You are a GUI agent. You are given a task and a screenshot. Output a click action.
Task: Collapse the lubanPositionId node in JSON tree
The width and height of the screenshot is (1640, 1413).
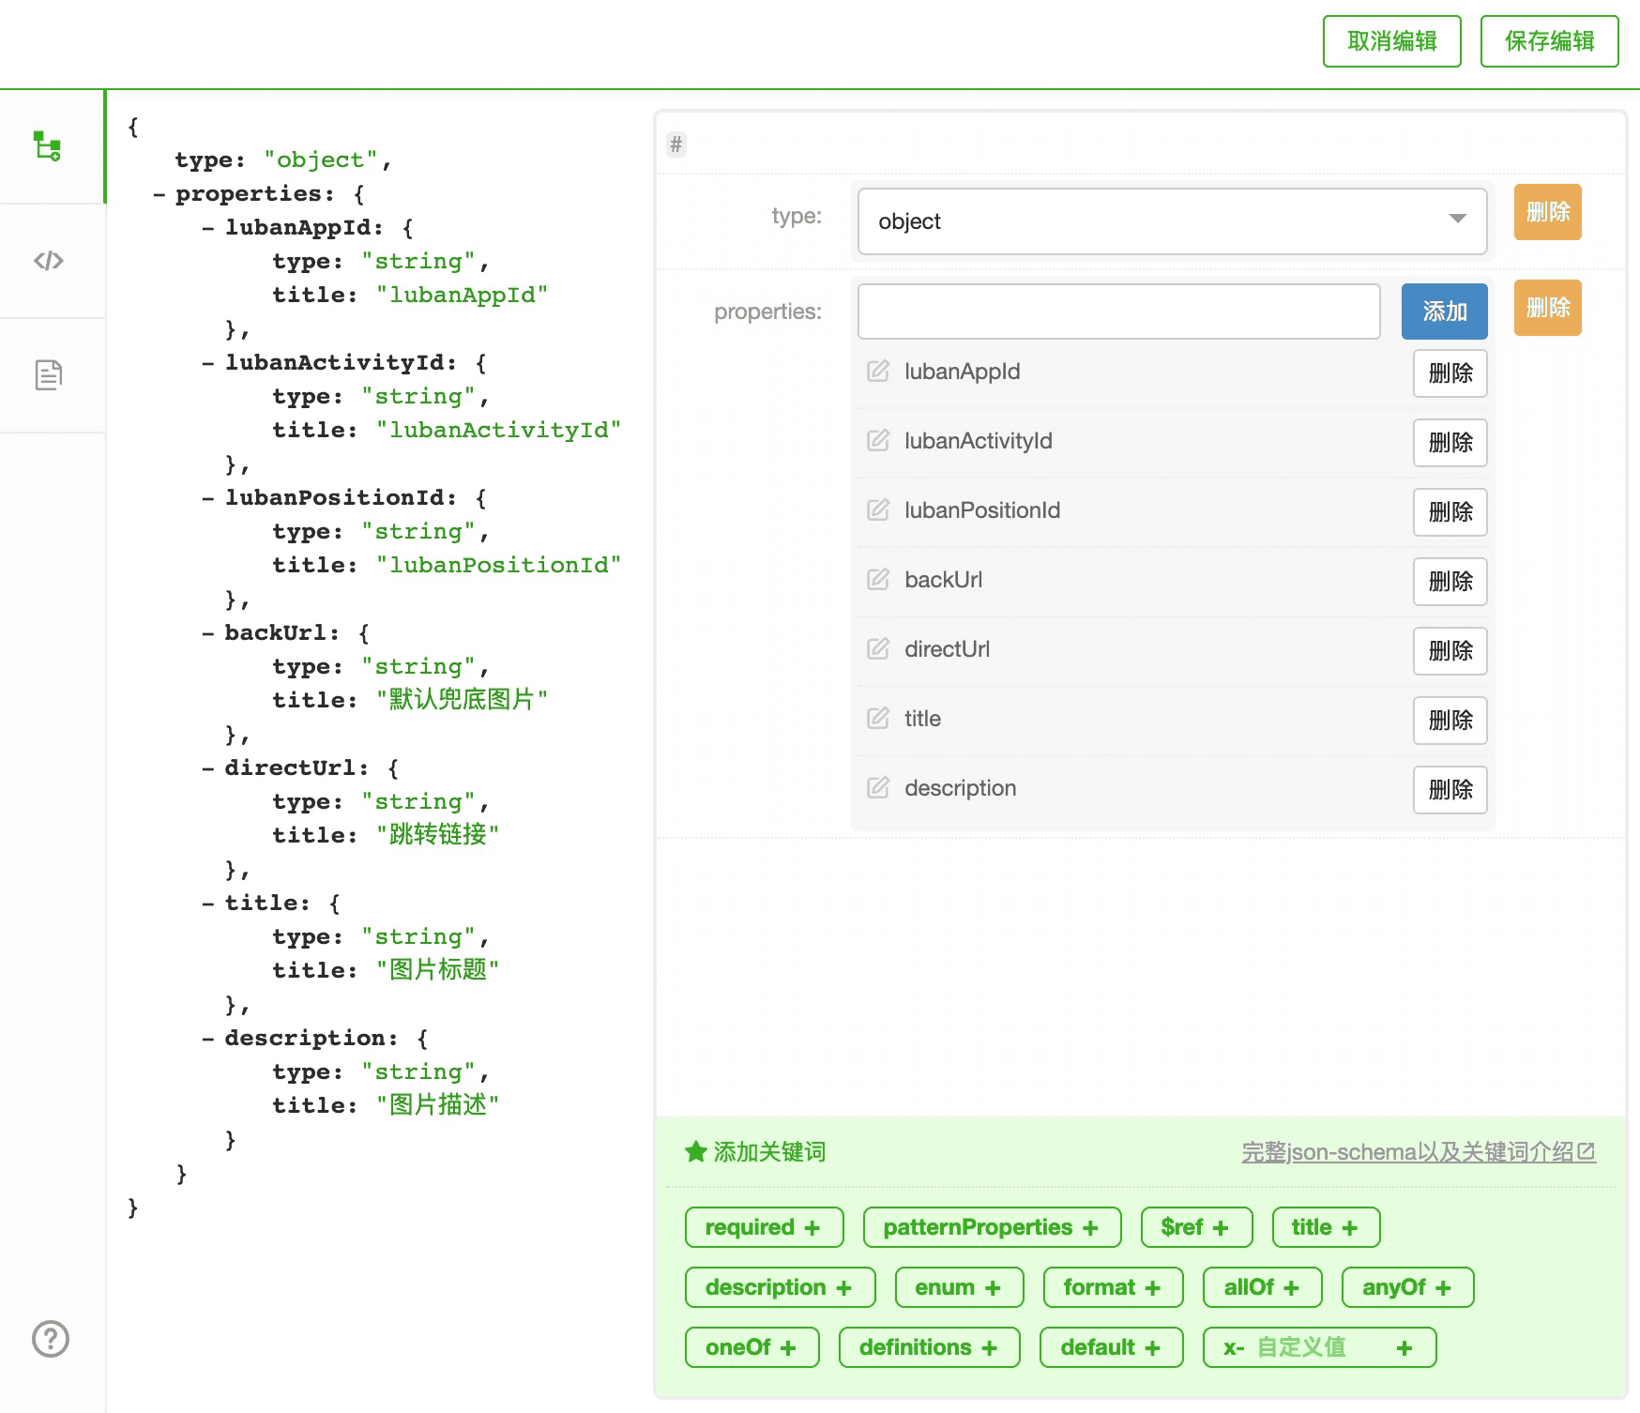208,498
